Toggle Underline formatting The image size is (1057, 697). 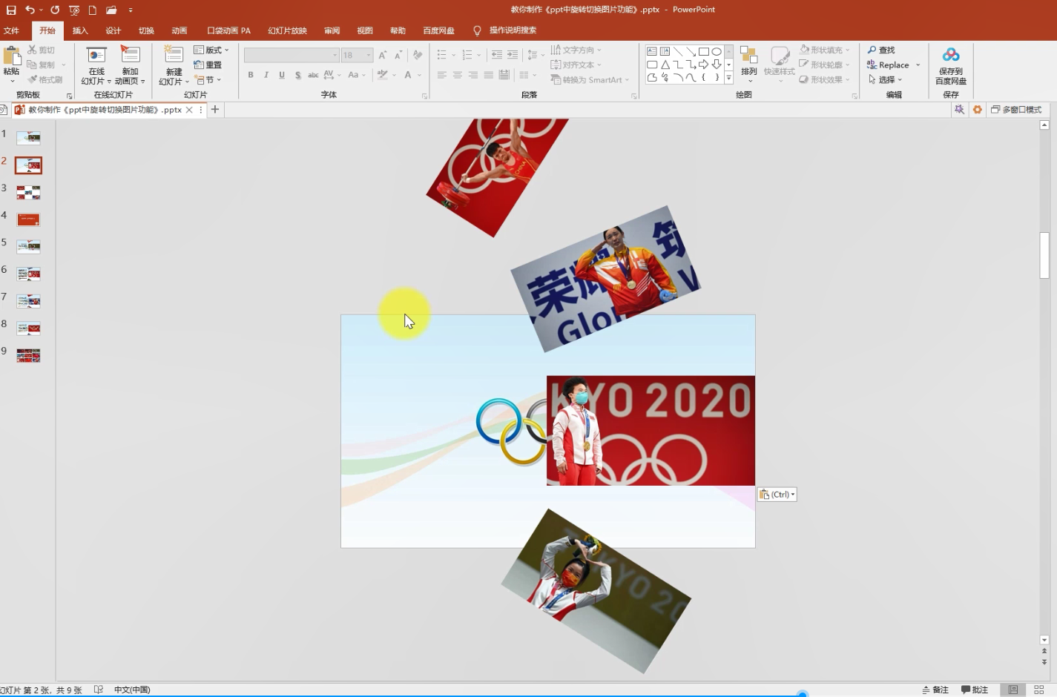pos(282,75)
